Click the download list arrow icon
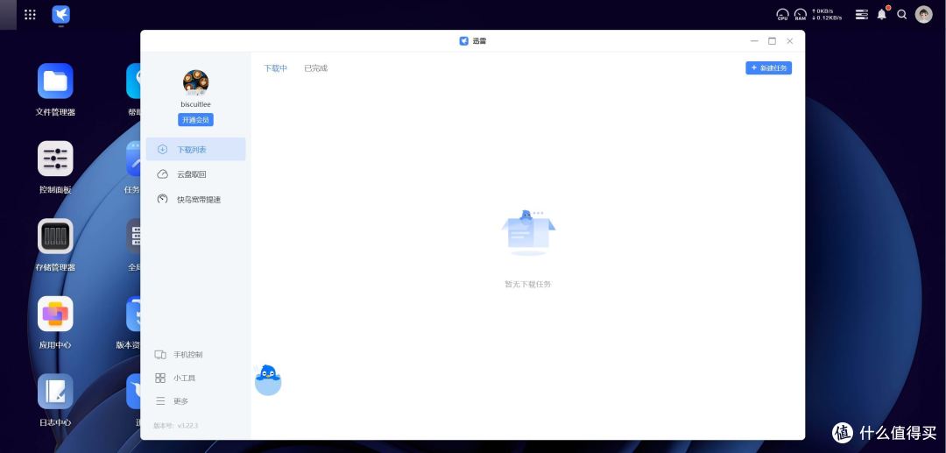This screenshot has height=453, width=946. 162,149
